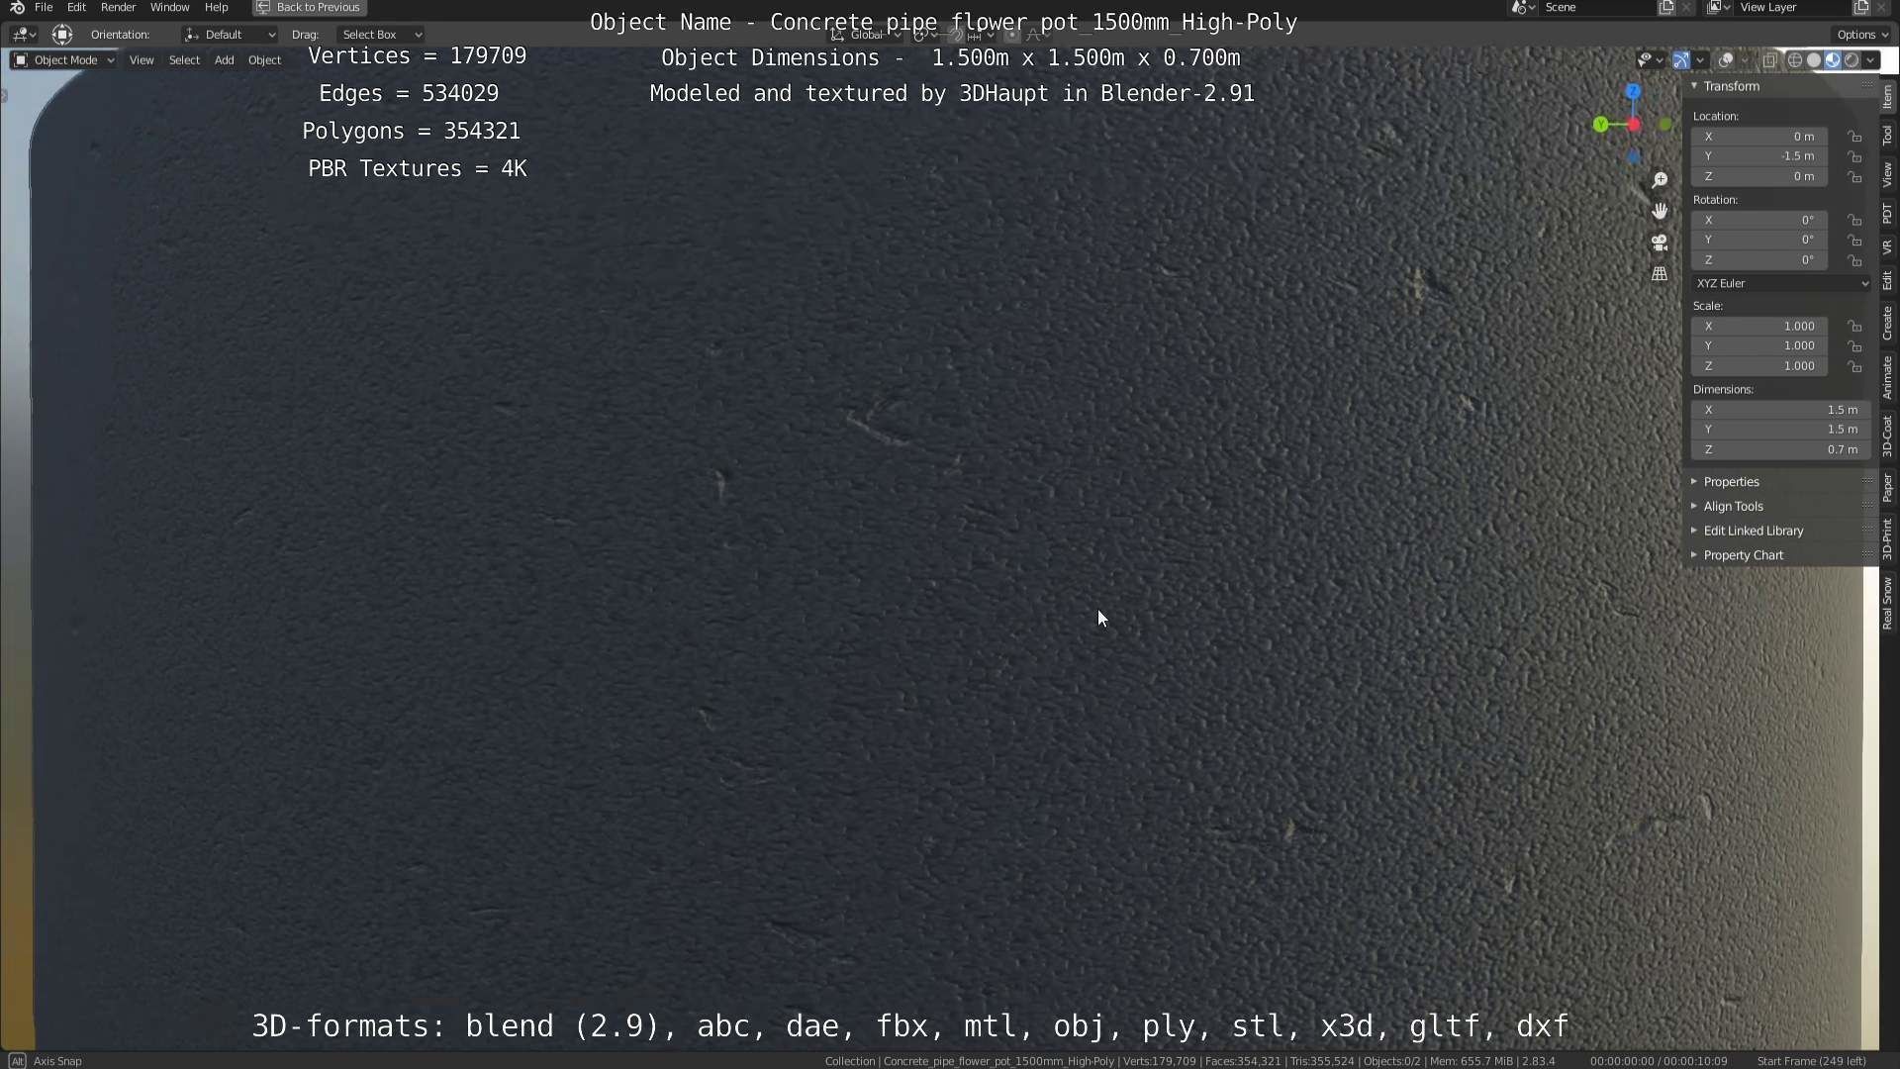Click the Options button in header
The width and height of the screenshot is (1900, 1069).
pos(1861,35)
